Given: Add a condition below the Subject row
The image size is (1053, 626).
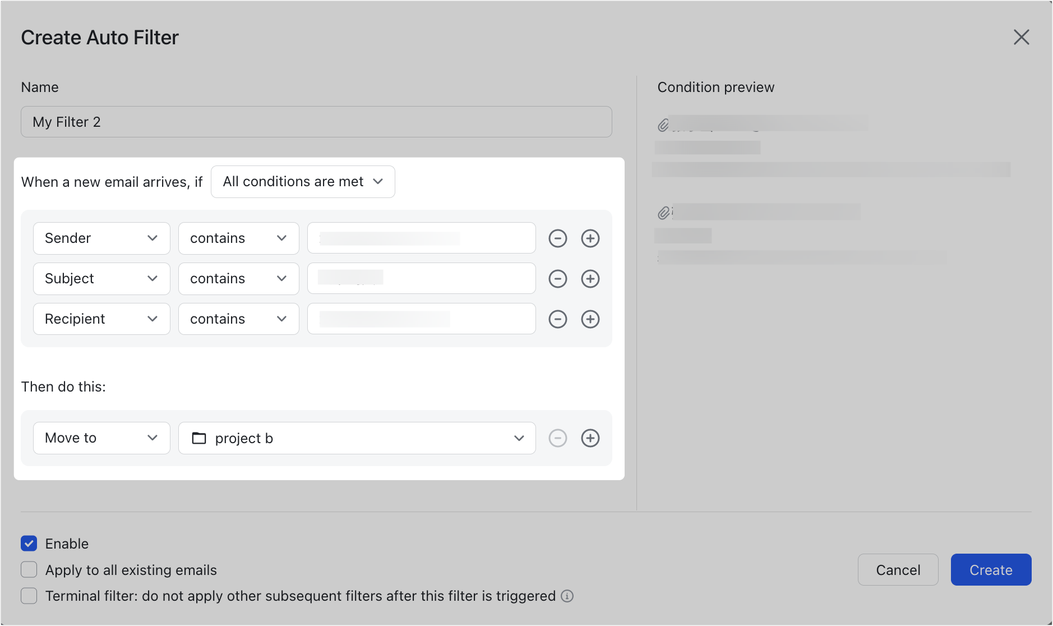Looking at the screenshot, I should [590, 279].
